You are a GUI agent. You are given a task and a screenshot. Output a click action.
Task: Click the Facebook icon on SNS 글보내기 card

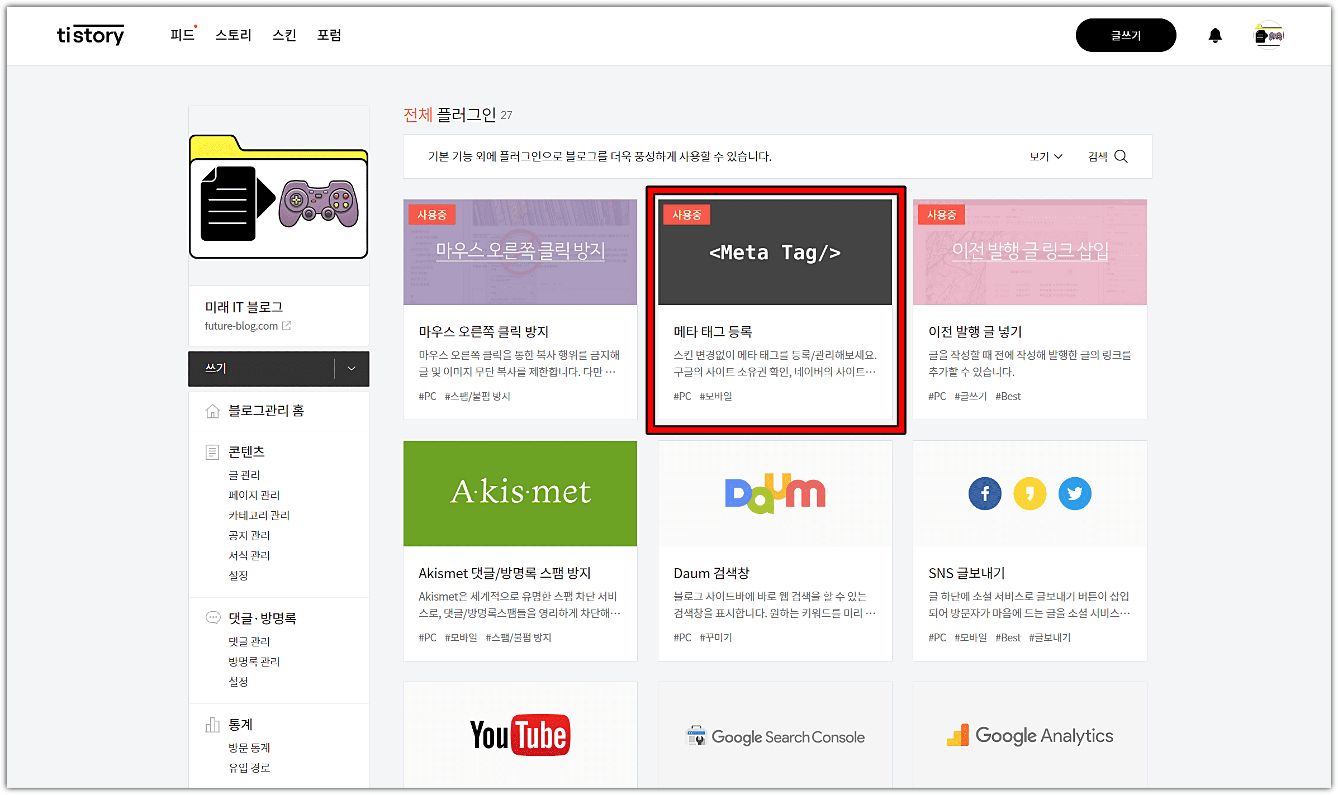(985, 493)
